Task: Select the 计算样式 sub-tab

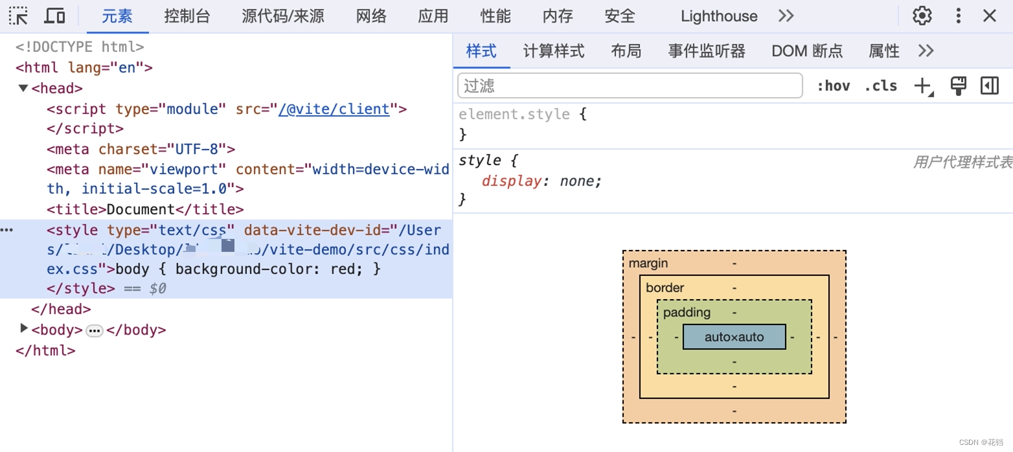Action: [554, 51]
